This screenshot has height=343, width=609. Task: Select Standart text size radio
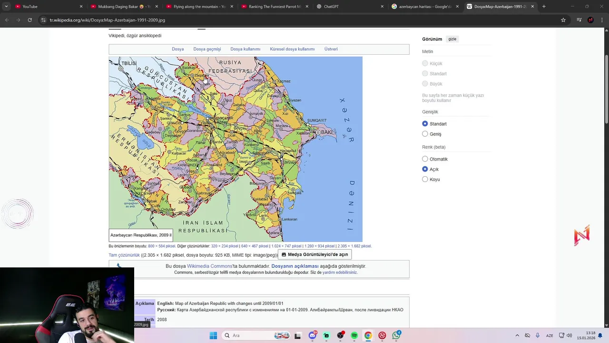tap(425, 73)
